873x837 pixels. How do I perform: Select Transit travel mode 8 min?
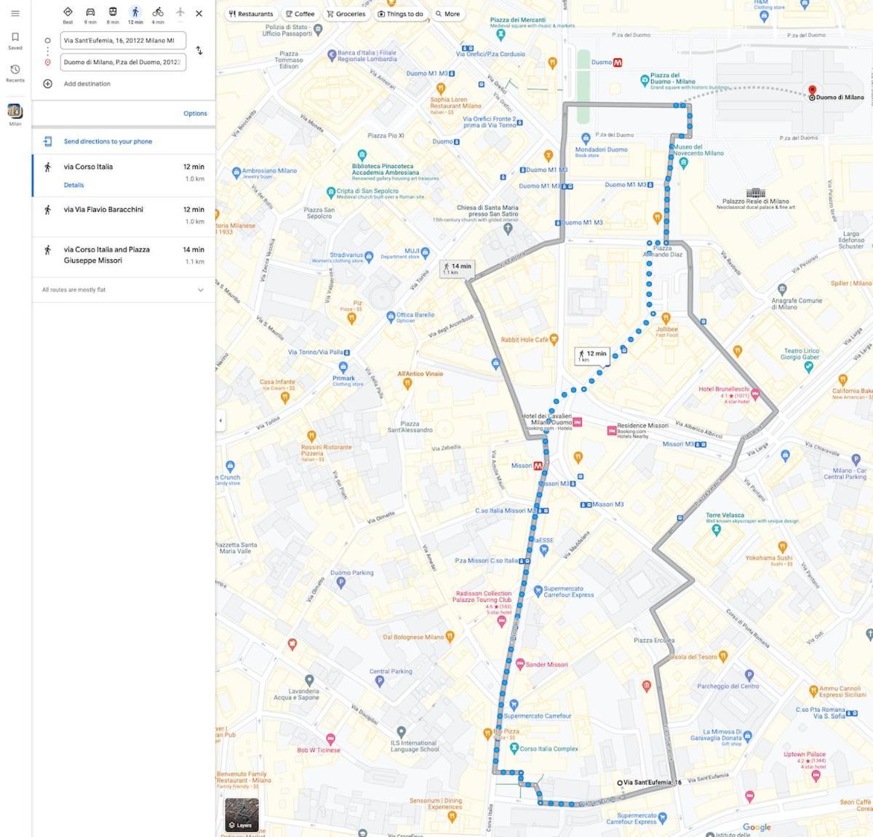click(x=113, y=15)
